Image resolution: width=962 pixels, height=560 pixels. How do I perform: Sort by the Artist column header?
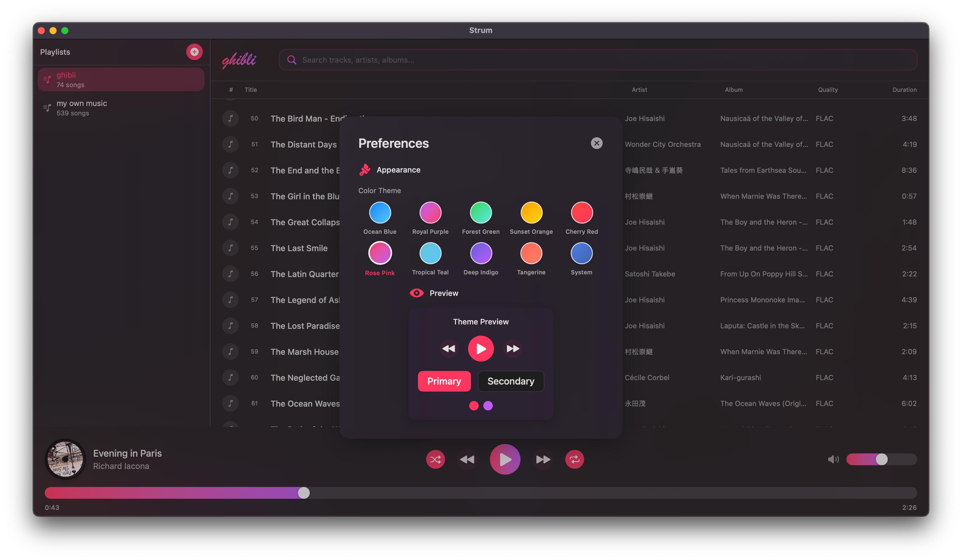[639, 90]
